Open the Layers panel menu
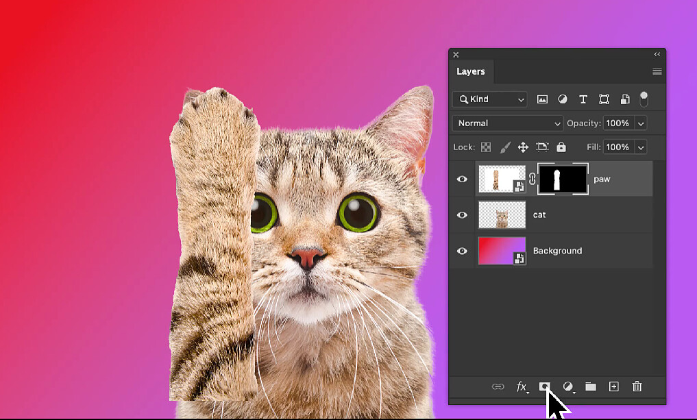697x420 pixels. coord(657,71)
